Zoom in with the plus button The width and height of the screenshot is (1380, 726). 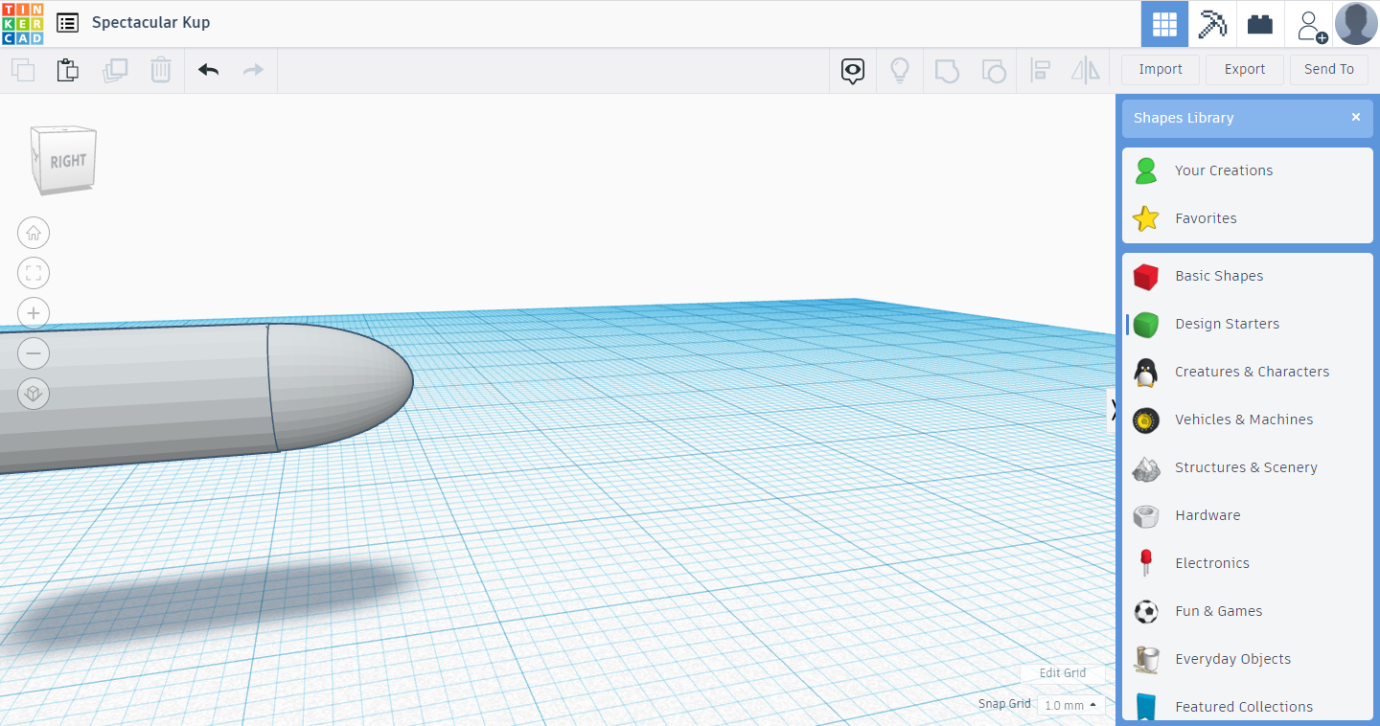point(34,313)
